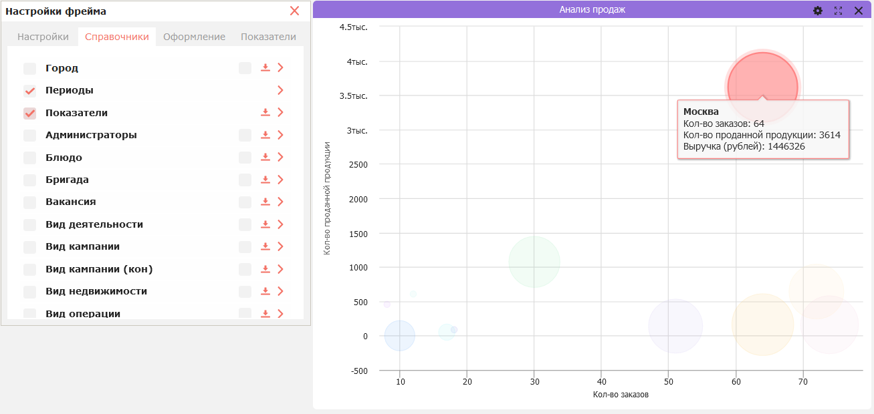Check the main Вид недвижимости checkbox
Image resolution: width=874 pixels, height=414 pixels.
click(x=30, y=292)
